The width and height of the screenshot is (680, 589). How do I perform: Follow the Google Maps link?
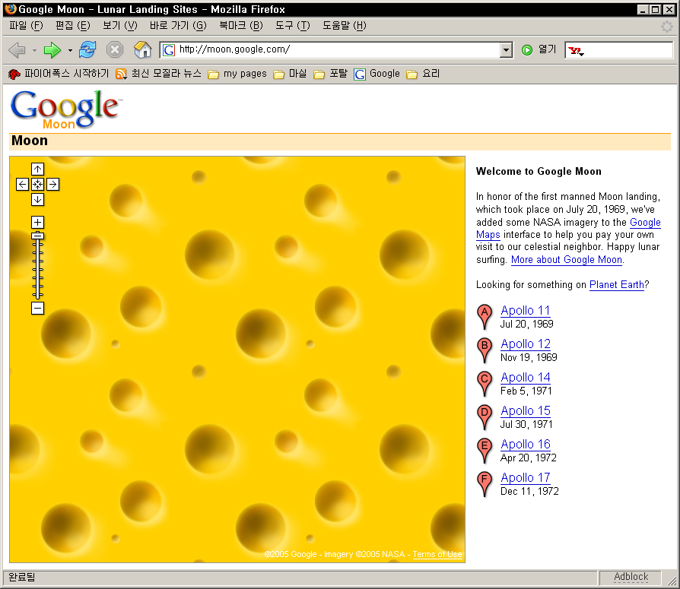645,223
